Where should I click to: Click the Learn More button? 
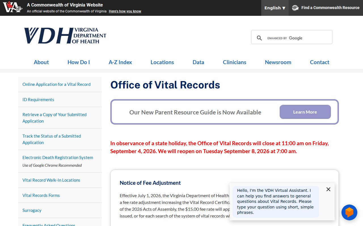click(305, 112)
